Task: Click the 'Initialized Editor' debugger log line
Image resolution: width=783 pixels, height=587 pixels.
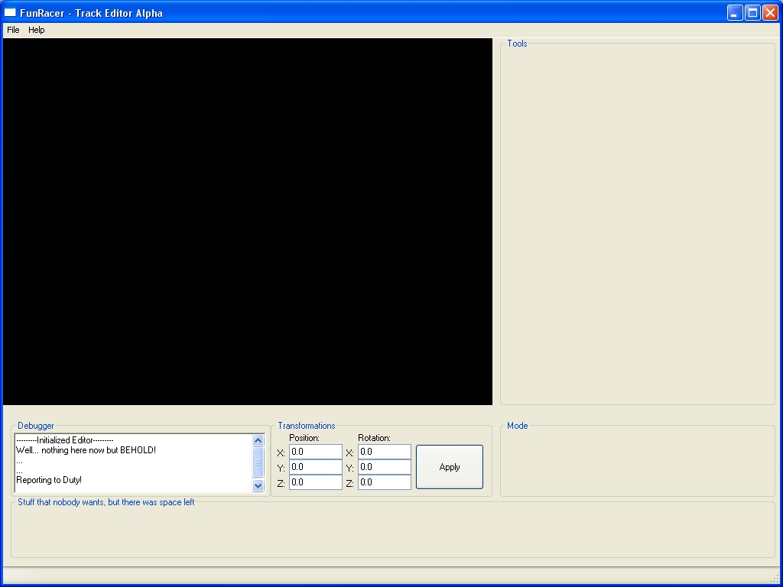Action: 65,440
